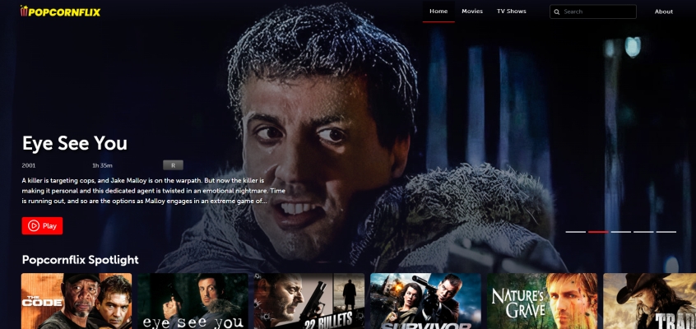Image resolution: width=696 pixels, height=329 pixels.
Task: Play the Eye See You movie
Action: [42, 225]
